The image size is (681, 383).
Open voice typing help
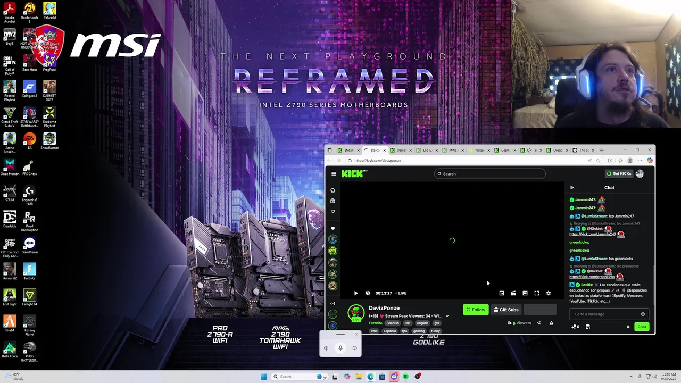point(355,348)
